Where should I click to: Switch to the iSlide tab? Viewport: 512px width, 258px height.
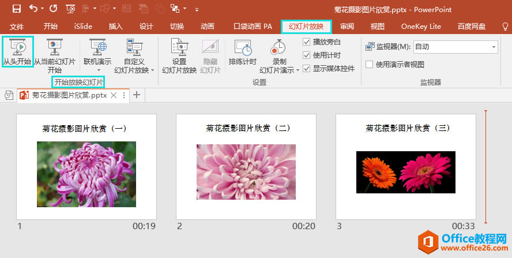click(83, 26)
